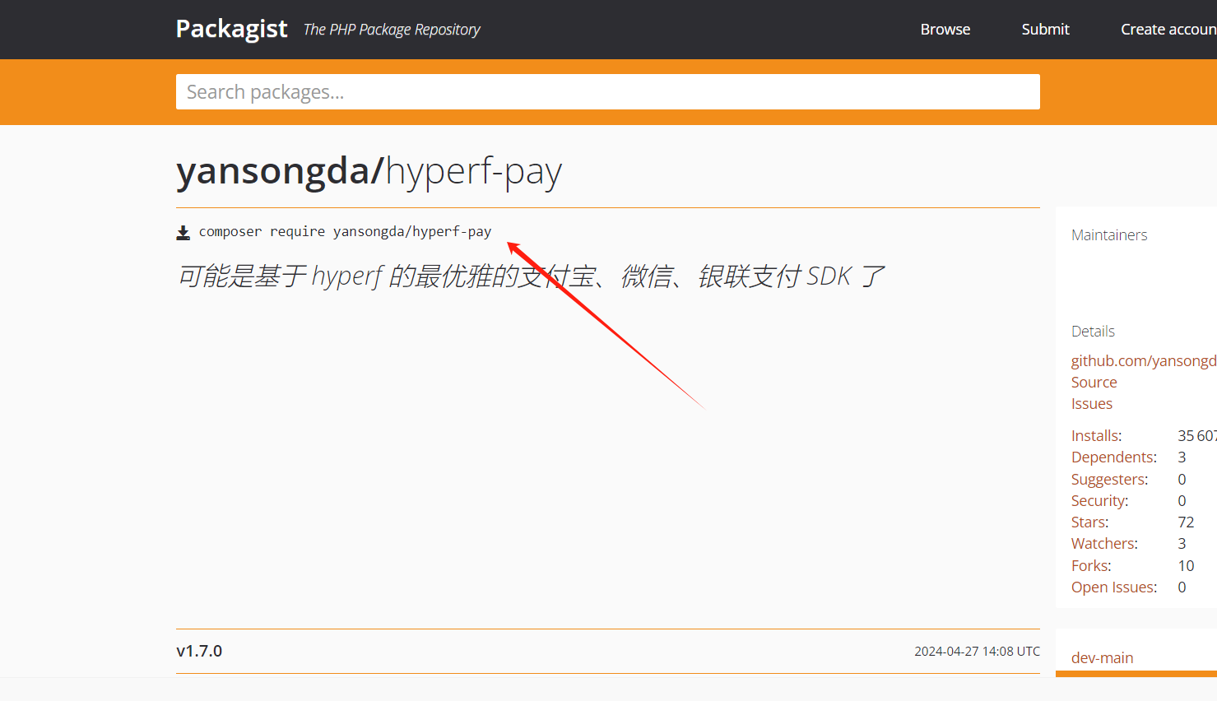Open the Forks link
Screen dimensions: 1217x701
(x=1091, y=566)
